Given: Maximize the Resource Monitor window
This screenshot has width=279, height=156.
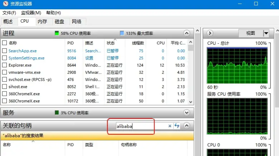Looking at the screenshot, I should [256, 4].
